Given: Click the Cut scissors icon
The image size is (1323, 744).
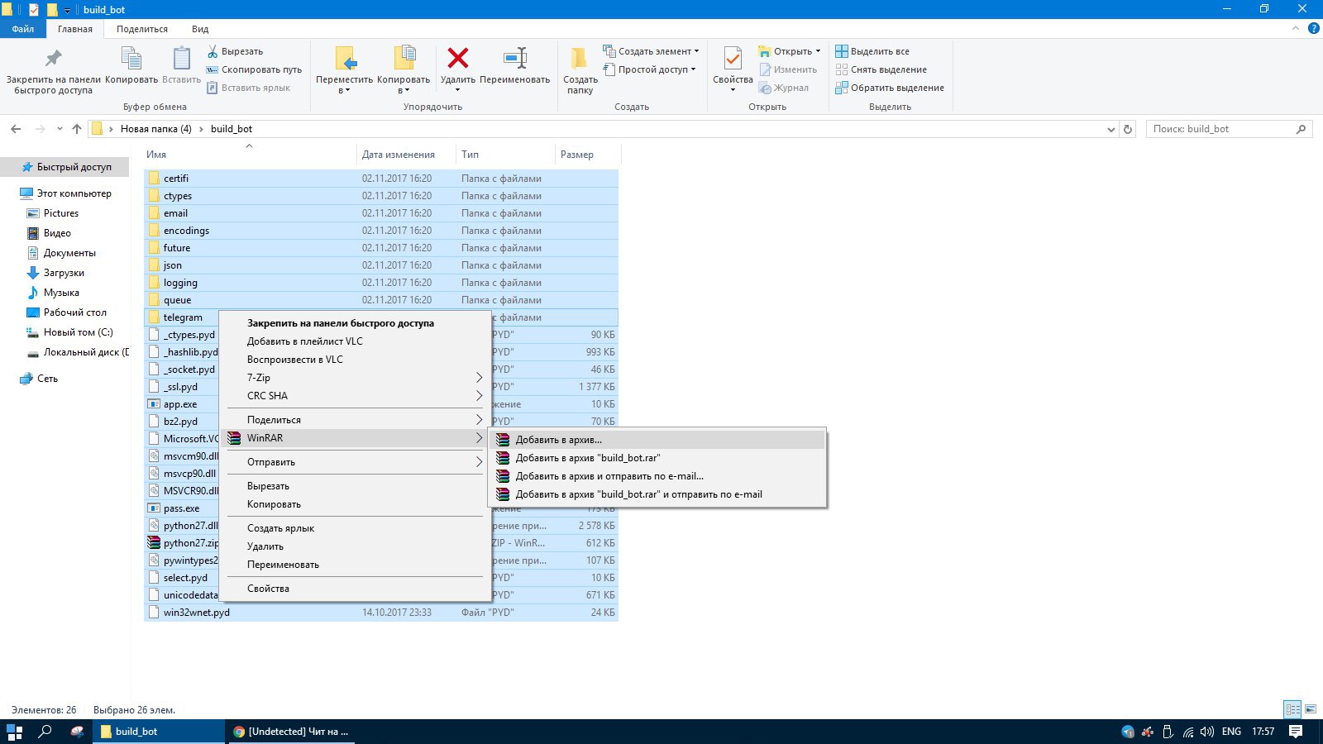Looking at the screenshot, I should click(x=213, y=51).
